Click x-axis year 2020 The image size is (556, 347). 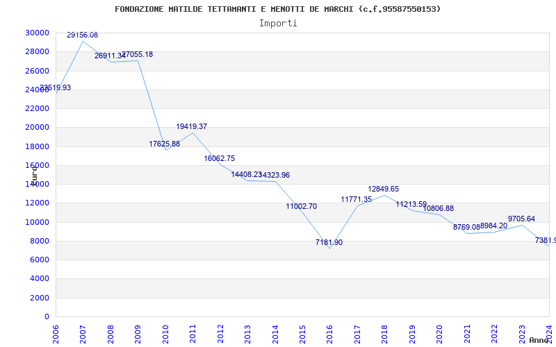pyautogui.click(x=439, y=334)
